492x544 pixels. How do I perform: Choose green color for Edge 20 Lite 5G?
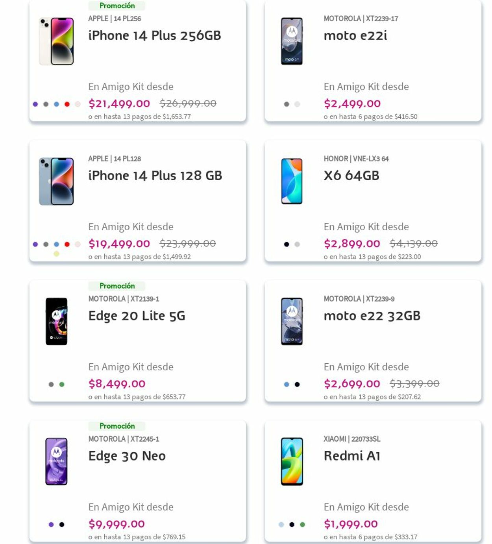click(x=62, y=385)
